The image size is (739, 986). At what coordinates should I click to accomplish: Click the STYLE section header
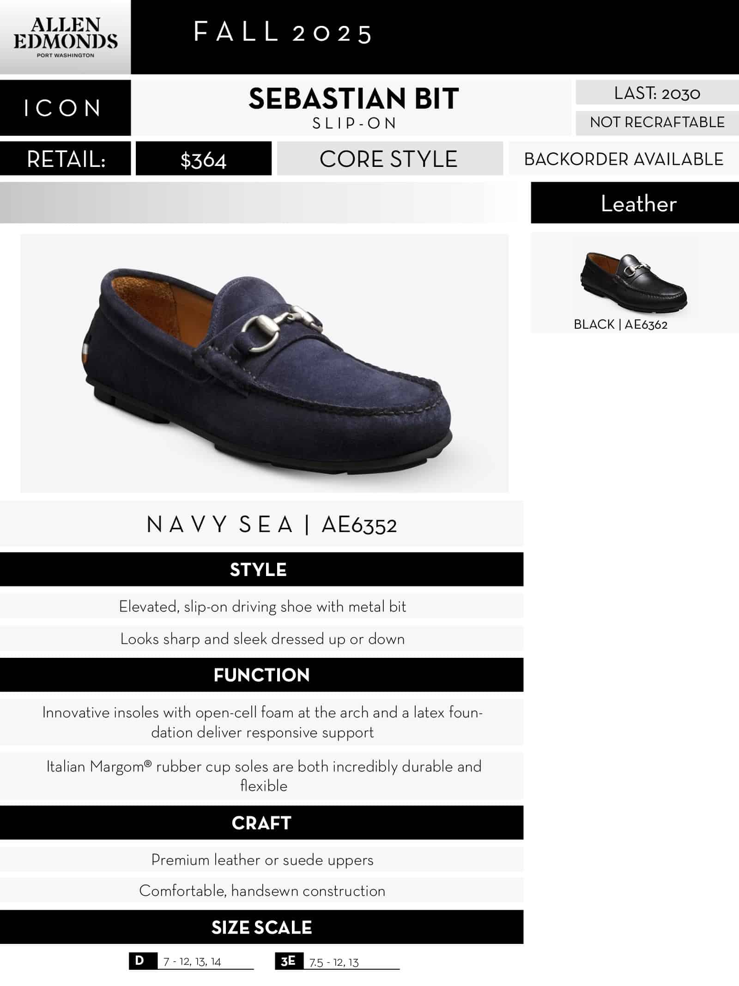coord(259,570)
